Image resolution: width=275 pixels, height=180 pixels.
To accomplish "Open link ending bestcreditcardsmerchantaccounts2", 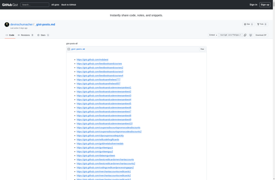I will 106,164.
